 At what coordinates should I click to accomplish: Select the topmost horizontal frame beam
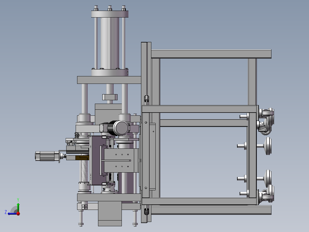(211, 54)
